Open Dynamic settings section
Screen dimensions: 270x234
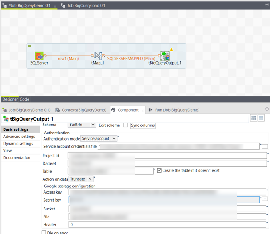[x=20, y=143]
